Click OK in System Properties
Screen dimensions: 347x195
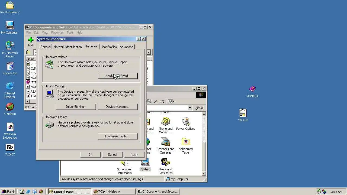click(90, 155)
